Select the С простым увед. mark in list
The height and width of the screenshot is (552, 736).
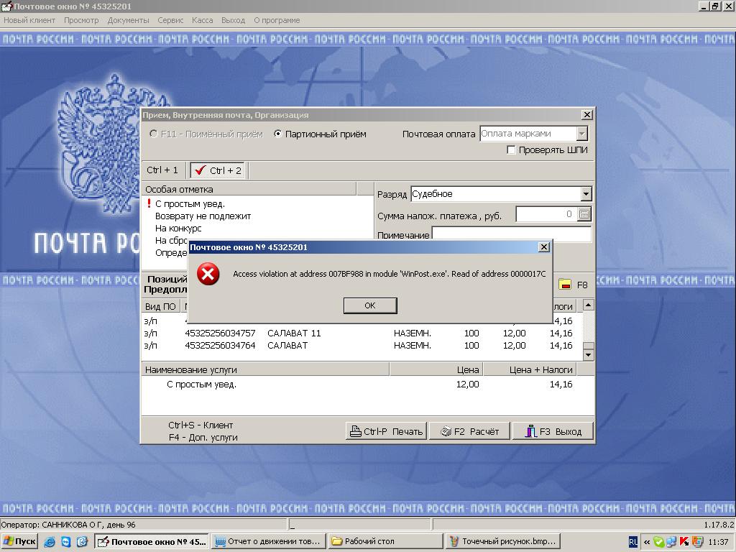click(190, 203)
